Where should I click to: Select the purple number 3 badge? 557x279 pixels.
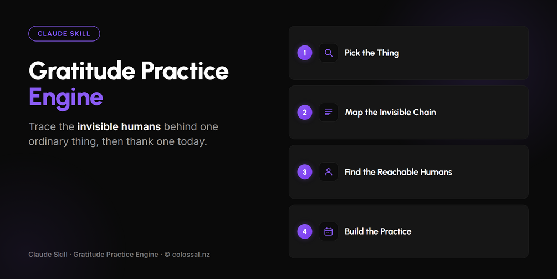point(305,172)
